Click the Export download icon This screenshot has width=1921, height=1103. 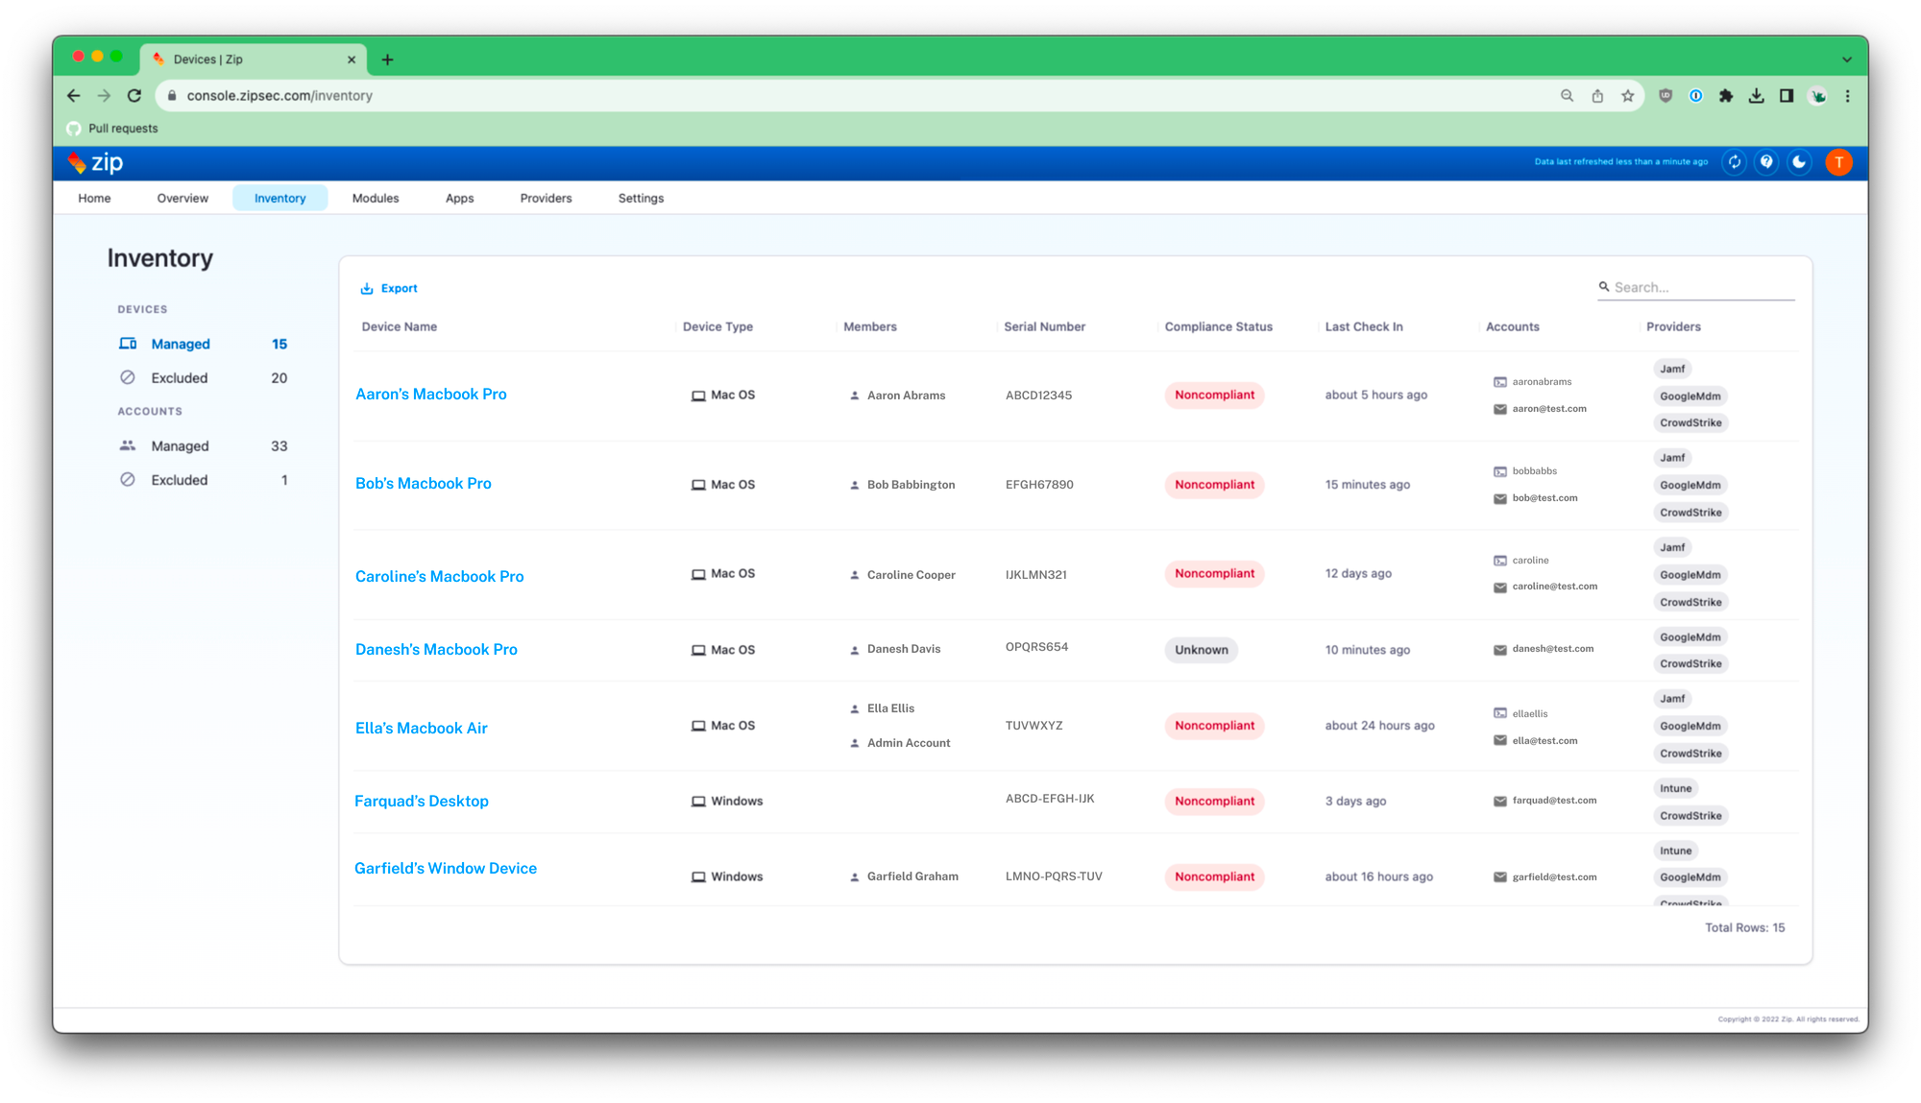(366, 288)
